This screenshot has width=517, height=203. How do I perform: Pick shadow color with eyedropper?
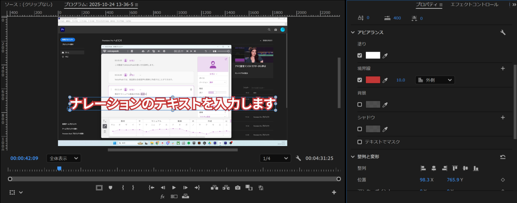click(x=385, y=129)
